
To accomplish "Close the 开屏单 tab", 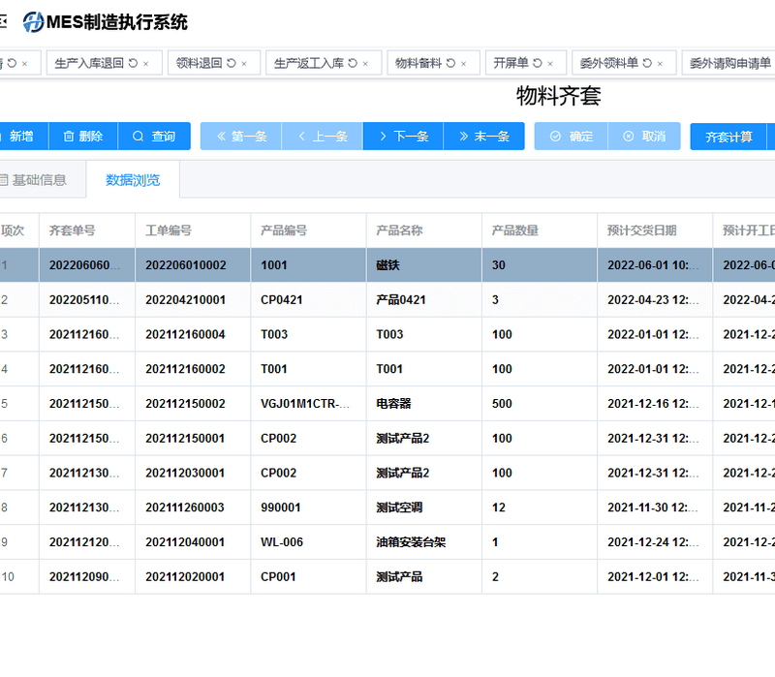I will (550, 64).
